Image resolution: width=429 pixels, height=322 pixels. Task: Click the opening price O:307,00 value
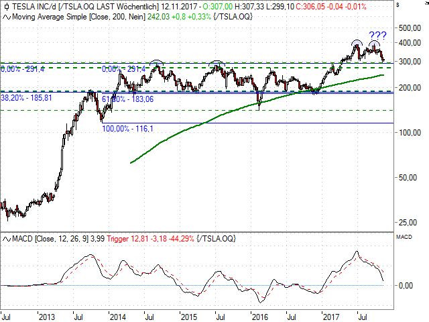click(218, 6)
